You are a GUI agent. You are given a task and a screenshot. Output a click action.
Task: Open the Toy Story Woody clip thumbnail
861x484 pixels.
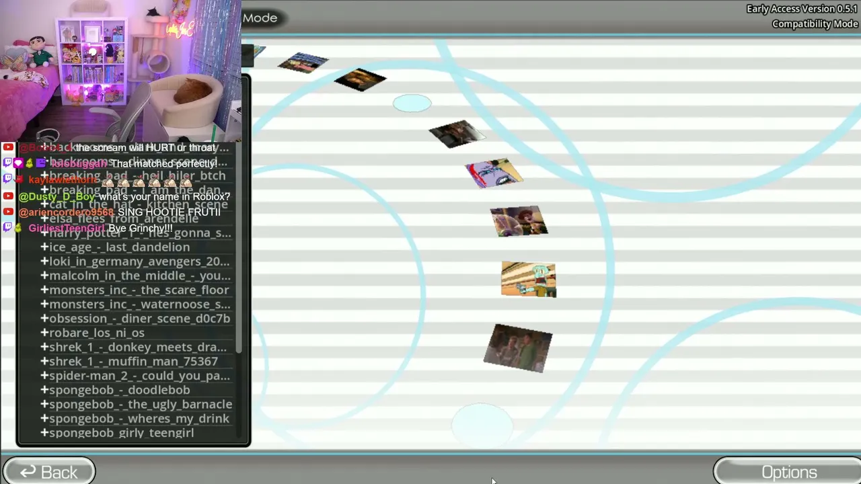pyautogui.click(x=519, y=221)
